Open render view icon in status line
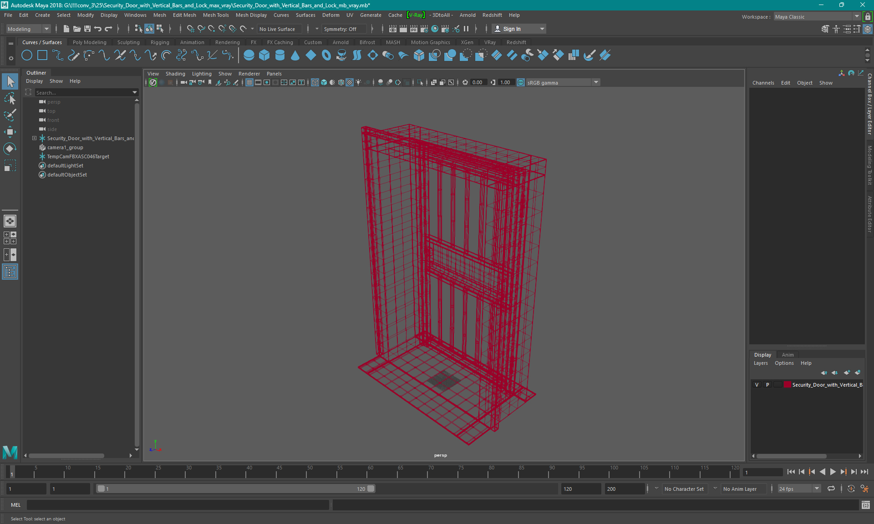This screenshot has width=874, height=524. (393, 29)
